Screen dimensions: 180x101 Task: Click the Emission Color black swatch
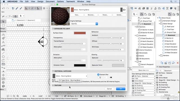80,65
